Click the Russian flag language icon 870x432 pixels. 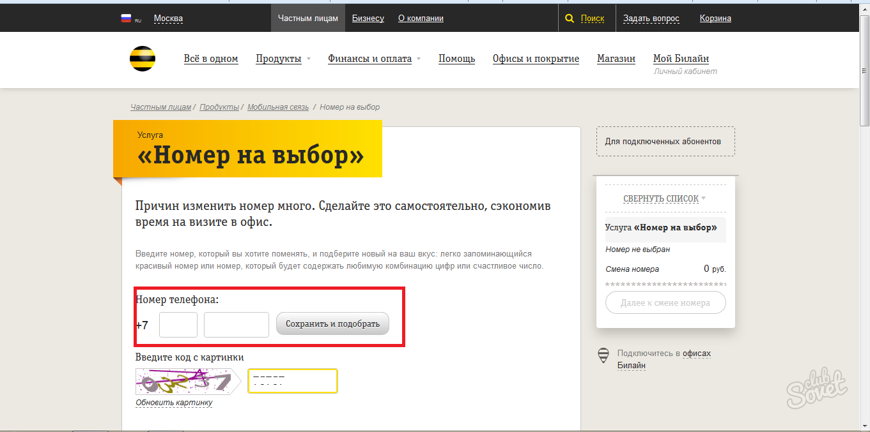(126, 19)
